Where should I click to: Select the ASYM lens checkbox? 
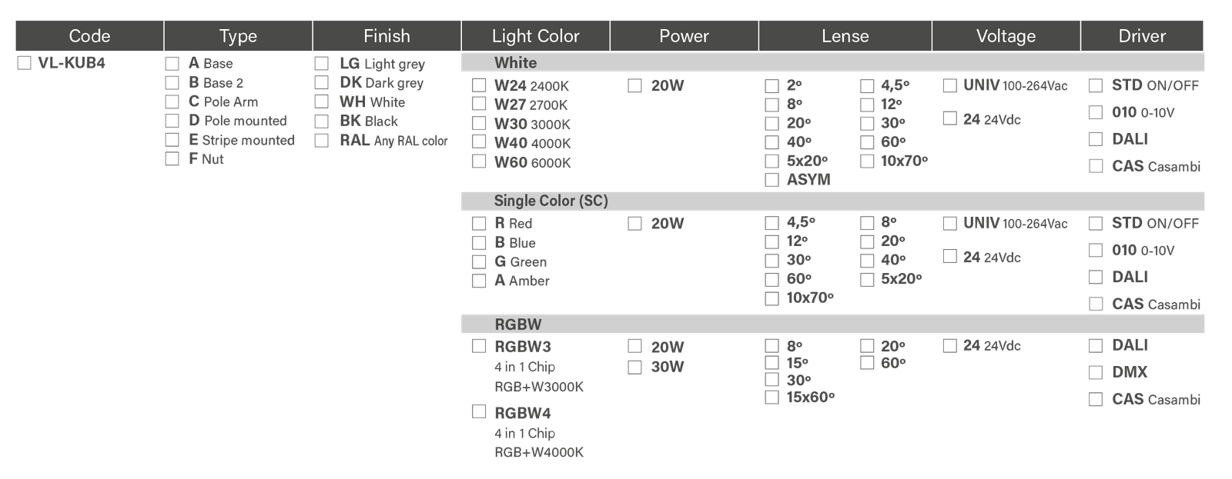tap(772, 180)
